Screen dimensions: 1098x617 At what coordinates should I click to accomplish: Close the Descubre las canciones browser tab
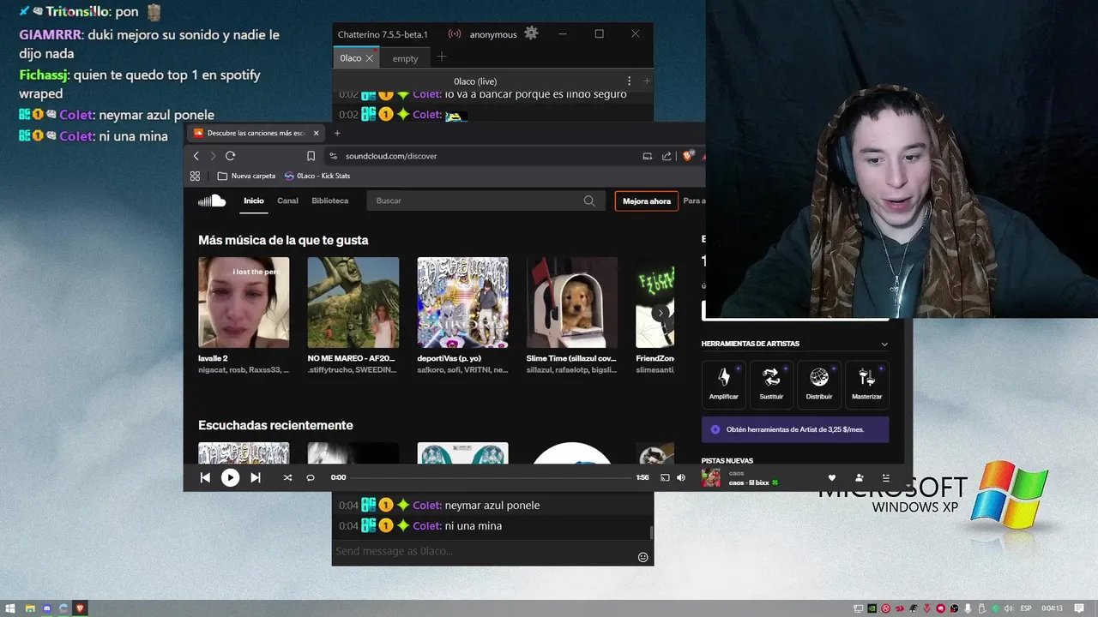point(316,133)
